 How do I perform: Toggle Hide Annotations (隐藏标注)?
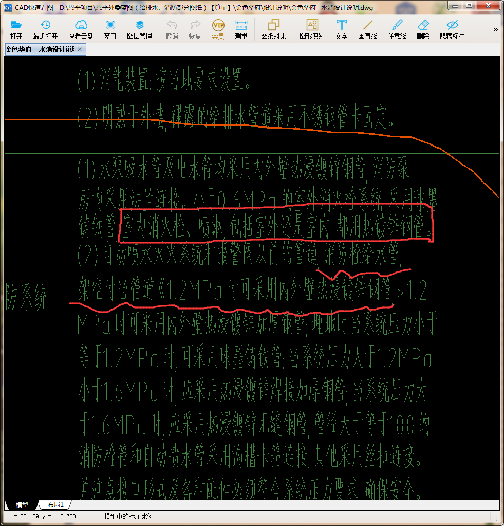(452, 29)
